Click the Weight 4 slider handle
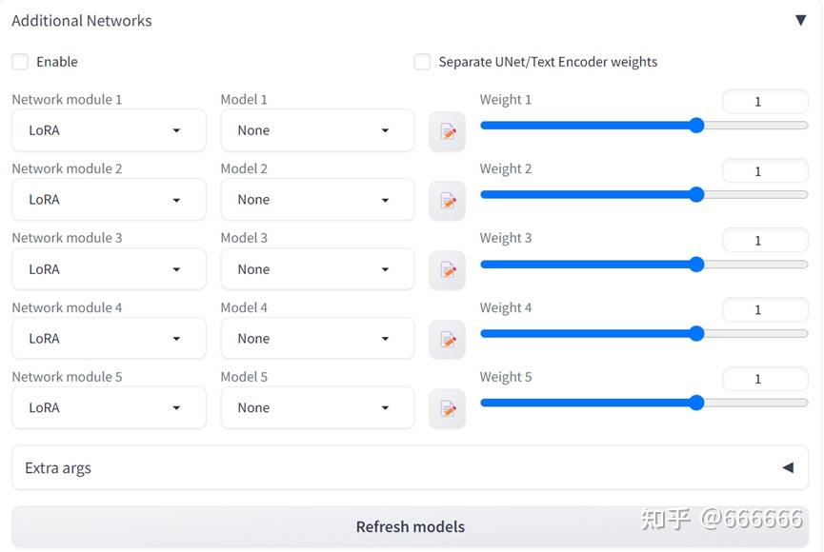Viewport: 824px width, 552px height. tap(696, 333)
